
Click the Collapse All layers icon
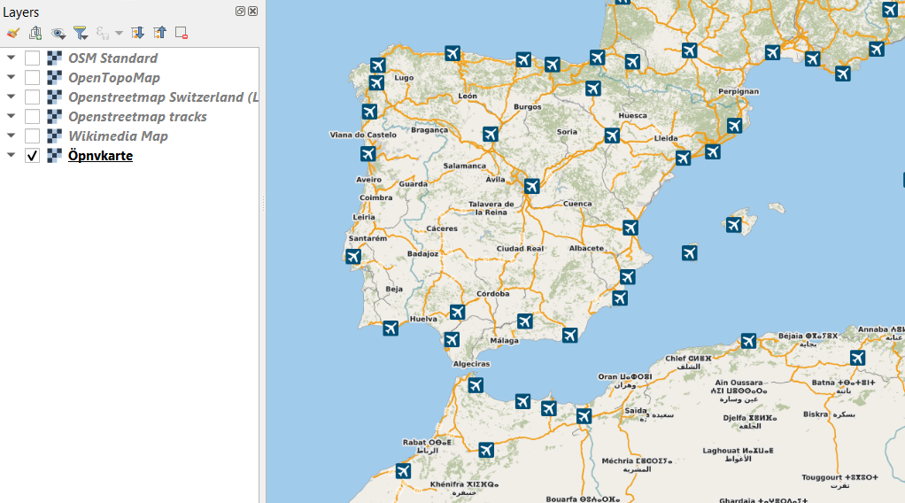(x=160, y=33)
